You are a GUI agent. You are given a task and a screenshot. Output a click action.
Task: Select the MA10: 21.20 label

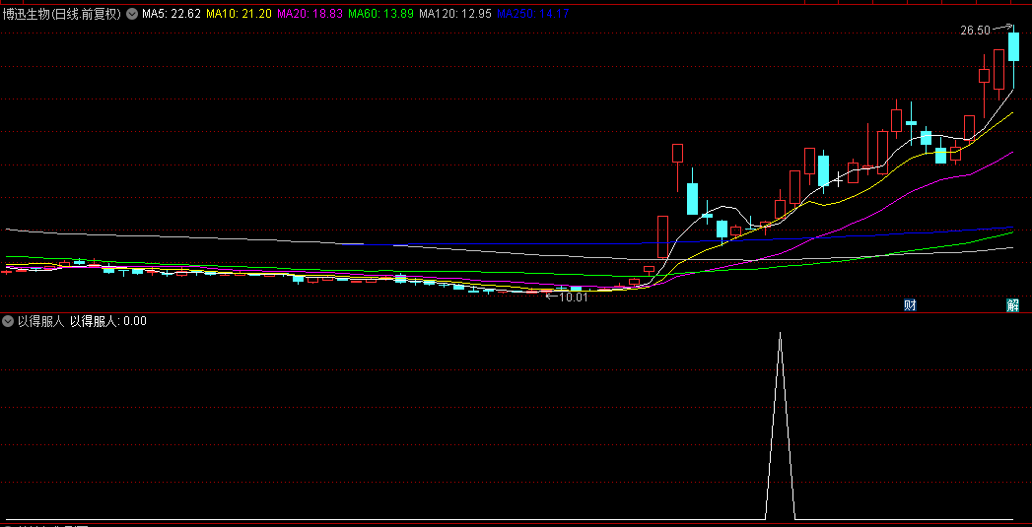(239, 13)
